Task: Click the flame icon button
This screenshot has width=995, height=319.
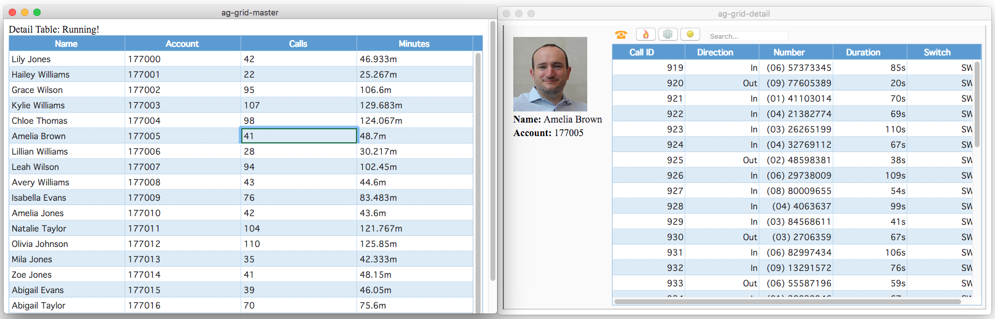Action: 646,34
